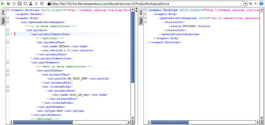The image size is (265, 125).
Task: Click the response pane horizontal scrollbar thumb
Action: [x=170, y=122]
